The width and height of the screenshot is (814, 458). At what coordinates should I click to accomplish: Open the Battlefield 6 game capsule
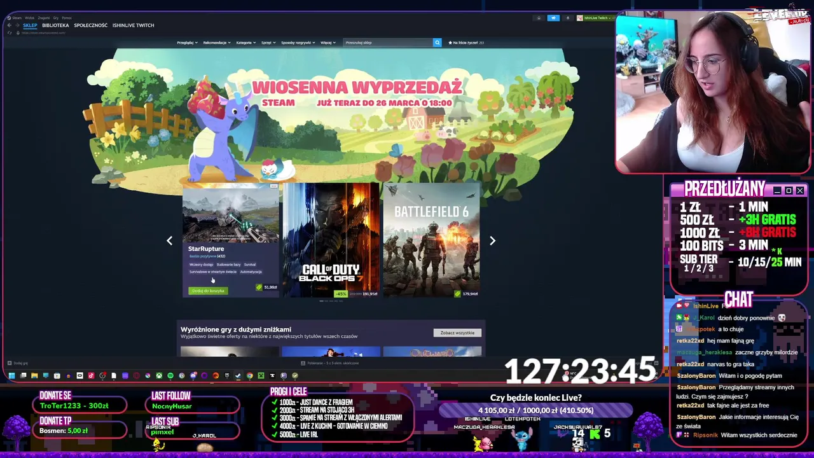pyautogui.click(x=432, y=240)
